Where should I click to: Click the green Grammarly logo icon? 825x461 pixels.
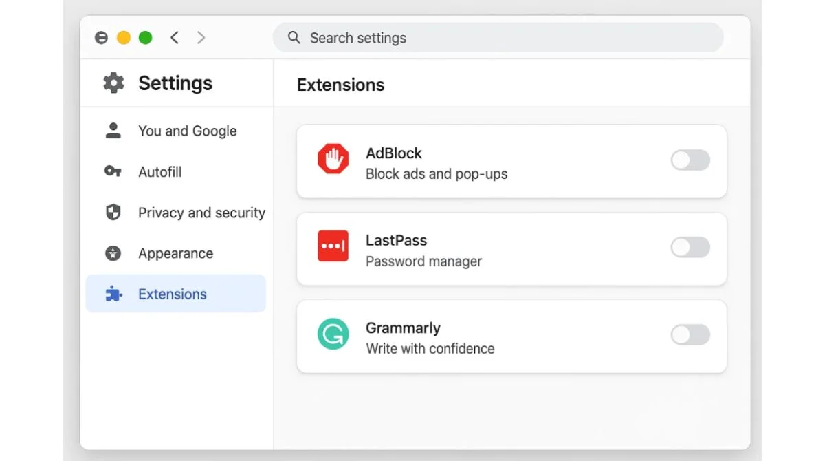click(333, 334)
